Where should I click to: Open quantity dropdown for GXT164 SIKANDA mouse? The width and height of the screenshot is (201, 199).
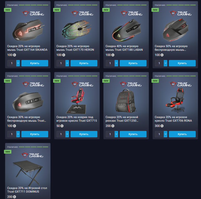point(18,63)
